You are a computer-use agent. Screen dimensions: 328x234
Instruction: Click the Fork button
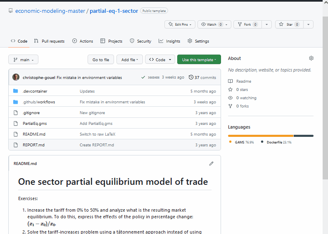(x=247, y=24)
